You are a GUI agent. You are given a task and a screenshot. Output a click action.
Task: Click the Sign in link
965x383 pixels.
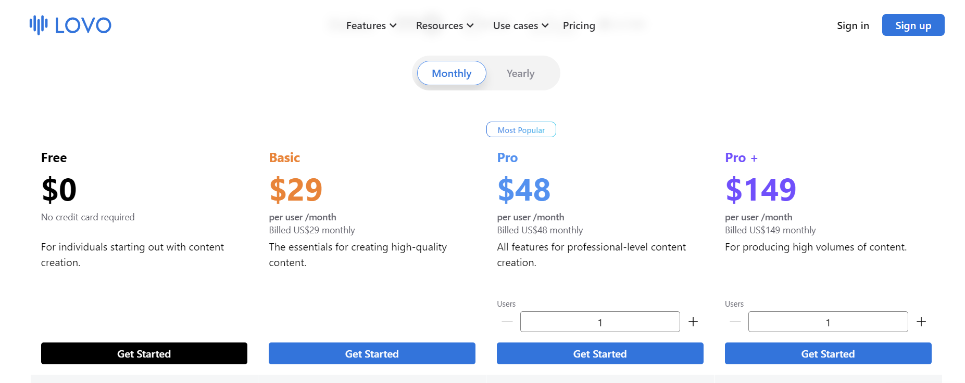click(853, 25)
